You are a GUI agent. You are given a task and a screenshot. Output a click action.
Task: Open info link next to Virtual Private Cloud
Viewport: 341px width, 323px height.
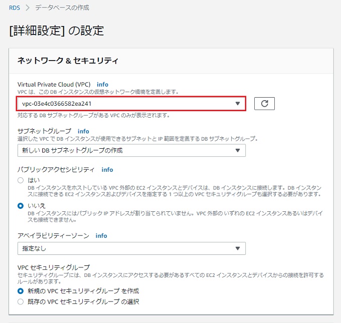102,84
